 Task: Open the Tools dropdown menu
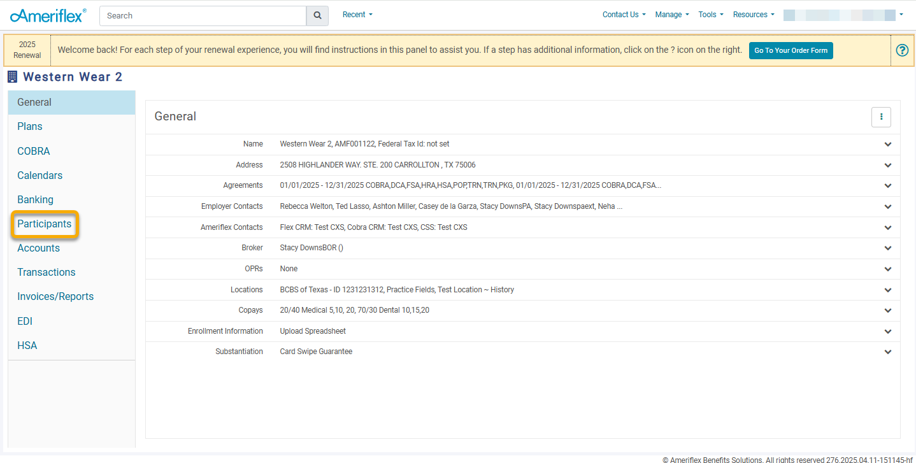click(710, 15)
